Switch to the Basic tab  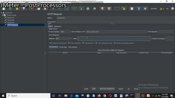point(50,26)
